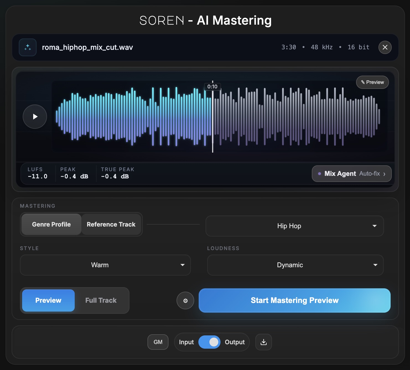Click the pencil Preview button on waveform
Image resolution: width=410 pixels, height=370 pixels.
coord(372,82)
